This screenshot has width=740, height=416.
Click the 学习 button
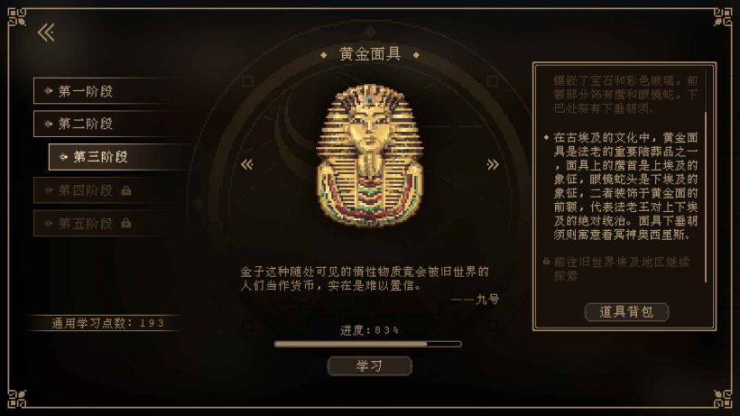(x=369, y=366)
